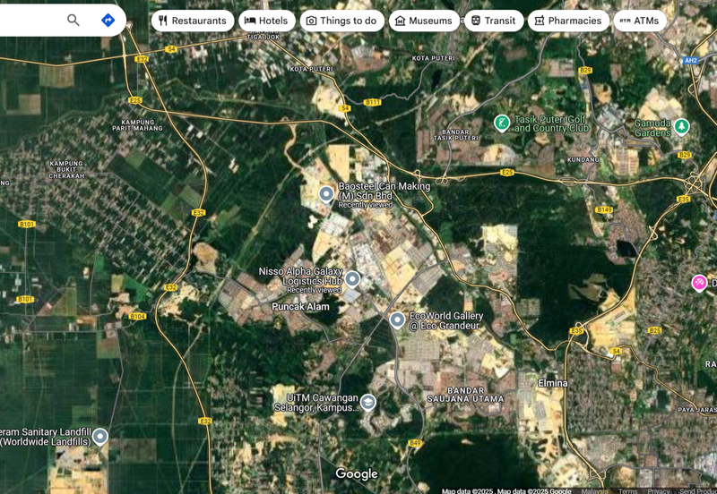717x494 pixels.
Task: Click the EcoWorld Gallery text label
Action: [445, 320]
